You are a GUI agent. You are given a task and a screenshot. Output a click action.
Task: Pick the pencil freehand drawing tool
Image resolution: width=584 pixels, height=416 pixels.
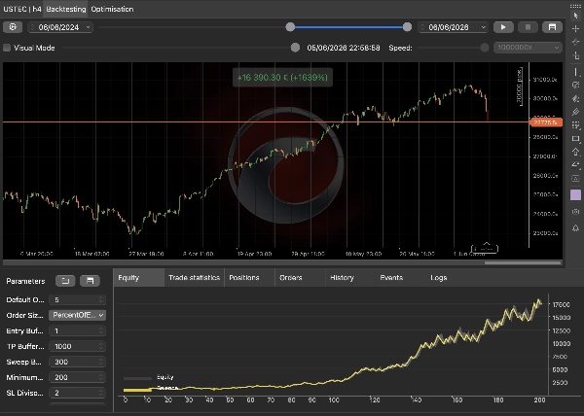[x=576, y=112]
